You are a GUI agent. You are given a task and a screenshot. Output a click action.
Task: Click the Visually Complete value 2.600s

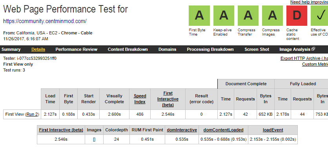click(x=114, y=114)
